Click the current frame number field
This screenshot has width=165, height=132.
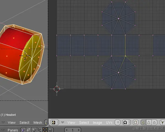[x=73, y=130]
